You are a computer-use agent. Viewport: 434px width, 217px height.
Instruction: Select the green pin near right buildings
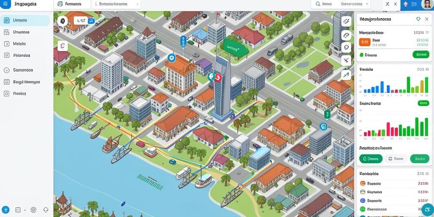(x=327, y=114)
